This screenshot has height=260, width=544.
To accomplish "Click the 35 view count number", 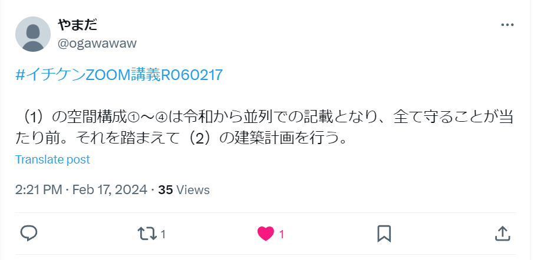I will (x=166, y=190).
